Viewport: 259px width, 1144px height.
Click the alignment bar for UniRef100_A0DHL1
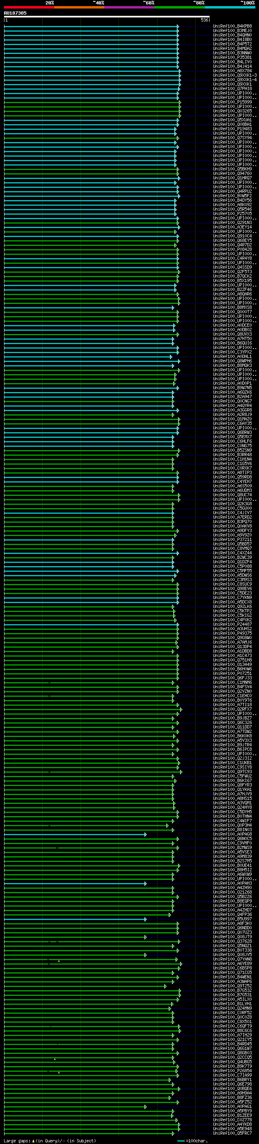pyautogui.click(x=88, y=357)
